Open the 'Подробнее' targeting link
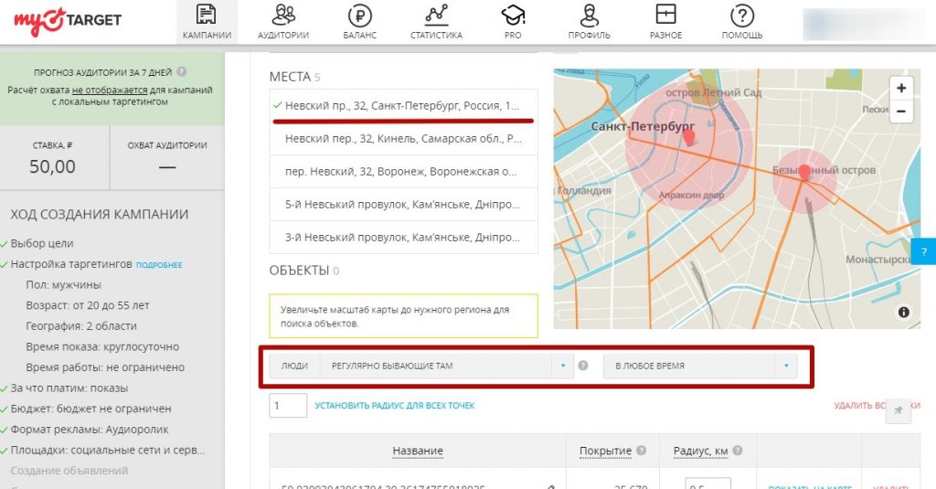 coord(159,264)
